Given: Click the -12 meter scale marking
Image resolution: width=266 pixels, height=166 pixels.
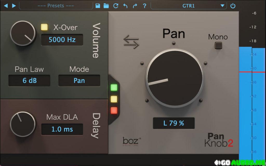Looking at the screenshot, I should click(253, 27).
